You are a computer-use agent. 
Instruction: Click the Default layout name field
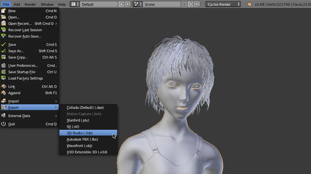click(99, 4)
